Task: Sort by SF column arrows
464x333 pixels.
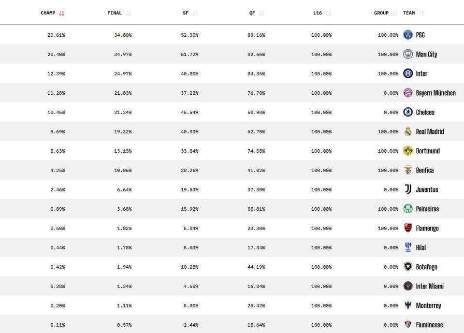Action: point(195,14)
